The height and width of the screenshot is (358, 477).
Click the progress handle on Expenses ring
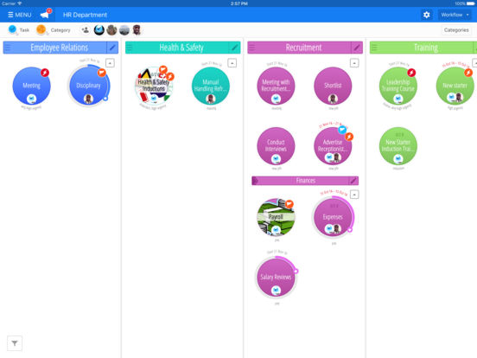pyautogui.click(x=350, y=230)
